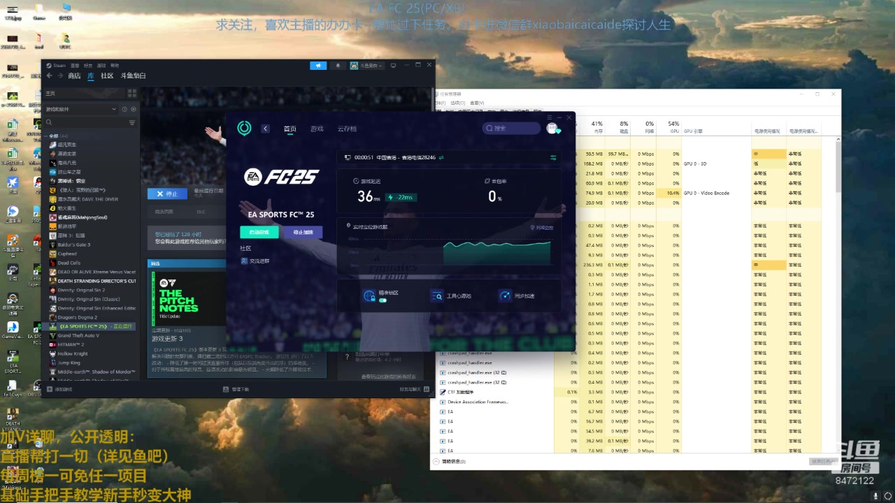
Task: Open the 交流进群 community group icon
Action: pos(244,261)
